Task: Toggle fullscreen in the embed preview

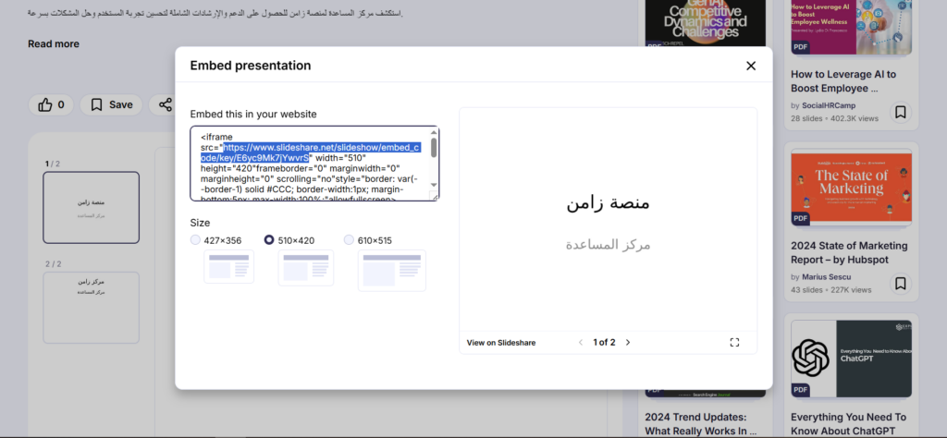Action: point(734,343)
